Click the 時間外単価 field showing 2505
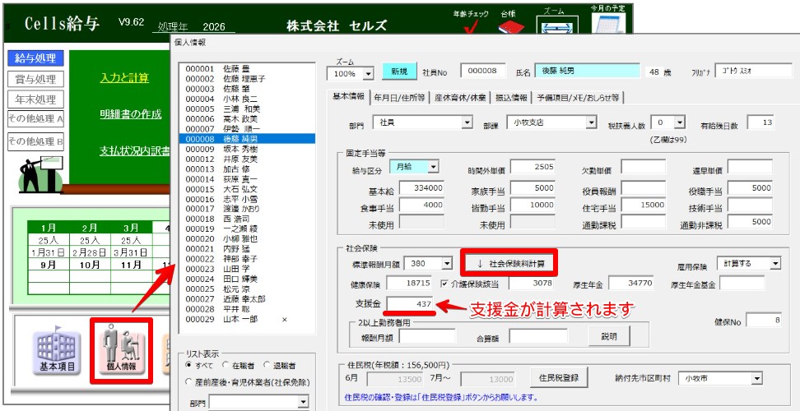Viewport: 800px width, 411px height. (x=533, y=167)
